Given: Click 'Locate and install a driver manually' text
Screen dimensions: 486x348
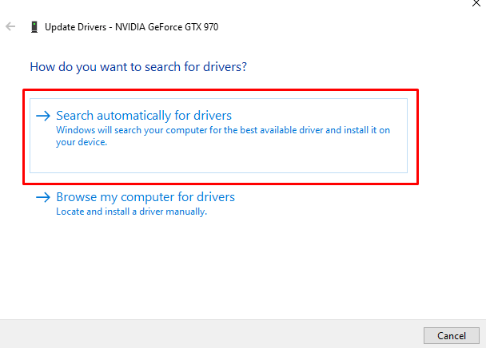Looking at the screenshot, I should (x=132, y=212).
